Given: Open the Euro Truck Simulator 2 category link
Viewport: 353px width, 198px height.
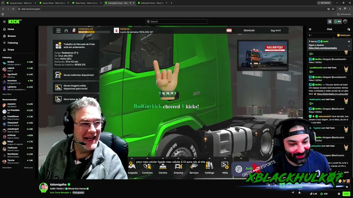Looking at the screenshot, I should (61, 193).
